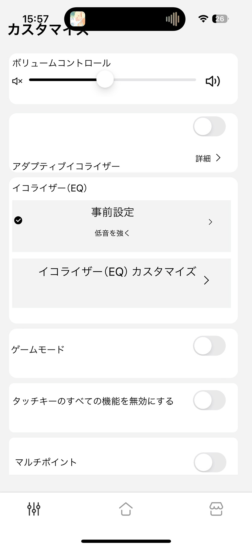
Task: Open イコライザー(EQ) カスタマイズ chevron
Action: (206, 280)
